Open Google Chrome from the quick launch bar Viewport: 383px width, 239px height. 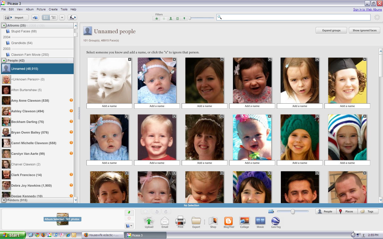[37, 235]
